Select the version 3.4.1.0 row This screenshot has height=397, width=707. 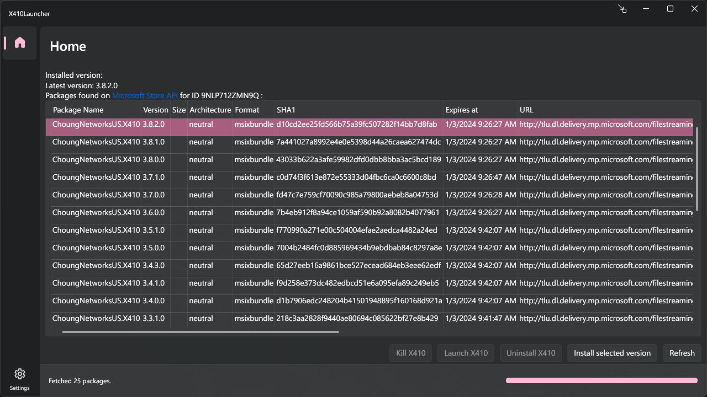[x=370, y=286]
